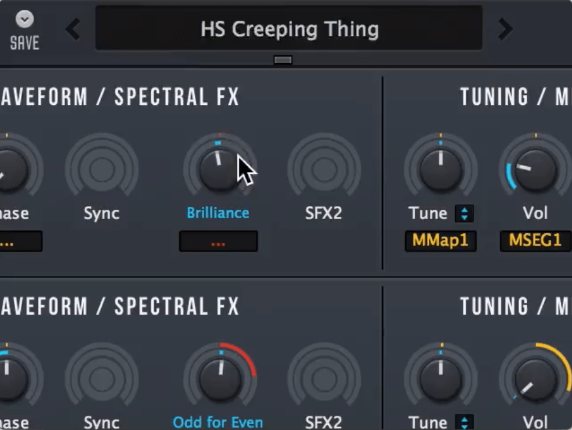Click the Brilliance knob

pos(219,169)
